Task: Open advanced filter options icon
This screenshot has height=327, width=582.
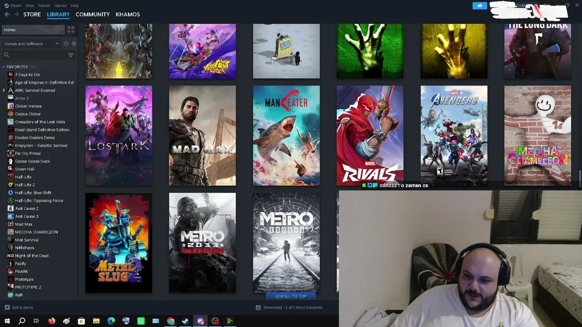Action: [x=71, y=55]
